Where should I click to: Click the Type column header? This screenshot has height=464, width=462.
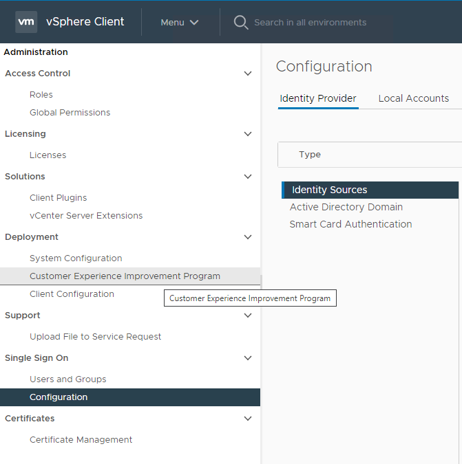coord(310,155)
